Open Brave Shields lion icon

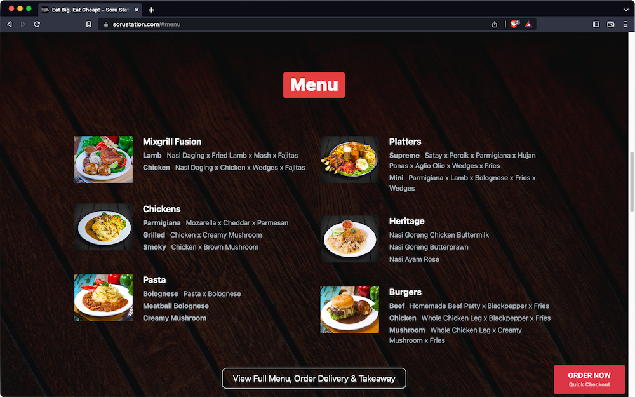pyautogui.click(x=514, y=24)
